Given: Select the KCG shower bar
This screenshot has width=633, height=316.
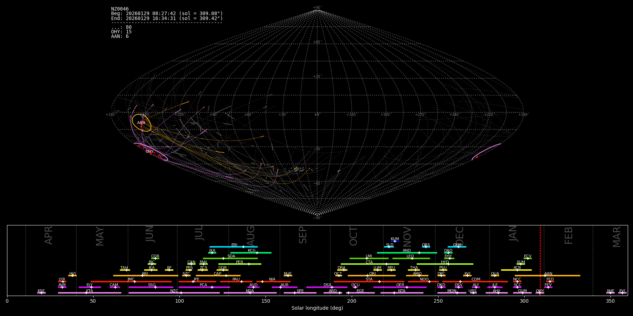Looking at the screenshot, I should click(x=251, y=252).
